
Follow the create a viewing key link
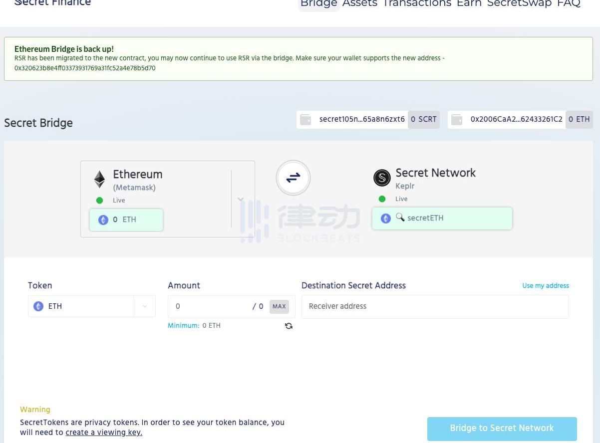(104, 433)
